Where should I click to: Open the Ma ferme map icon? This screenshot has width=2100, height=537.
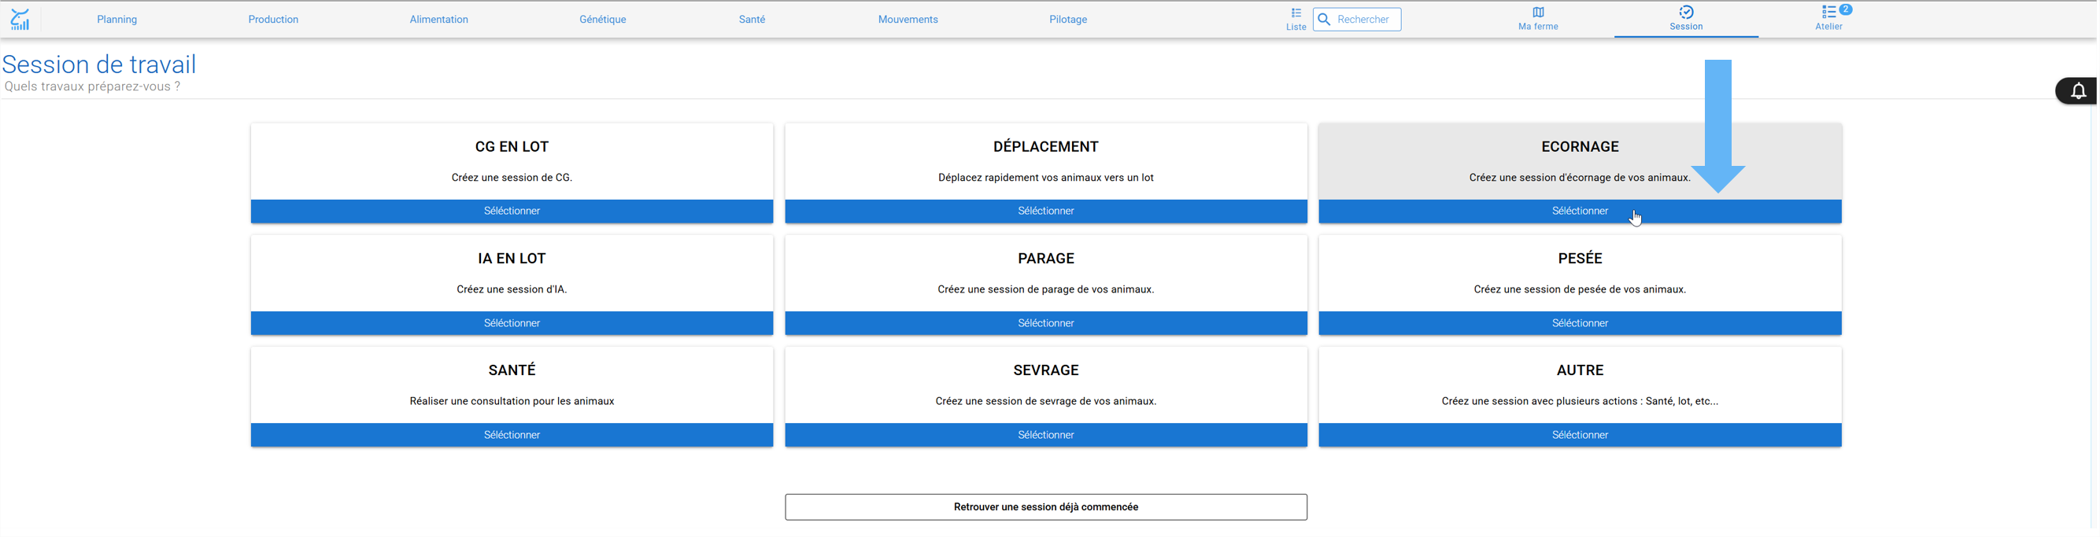pyautogui.click(x=1538, y=13)
